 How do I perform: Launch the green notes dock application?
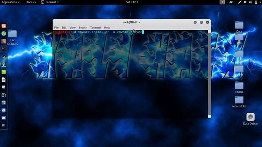tap(4, 72)
